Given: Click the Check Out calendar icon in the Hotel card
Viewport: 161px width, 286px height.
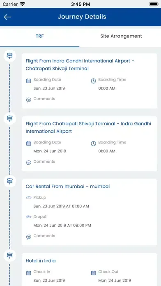Looking at the screenshot, I should (x=93, y=273).
